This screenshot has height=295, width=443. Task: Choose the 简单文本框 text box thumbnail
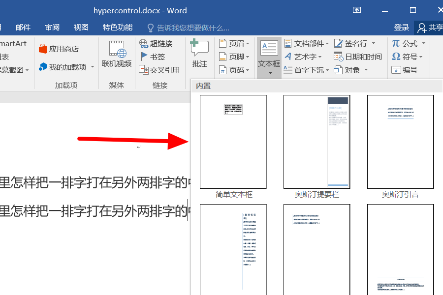coord(233,142)
